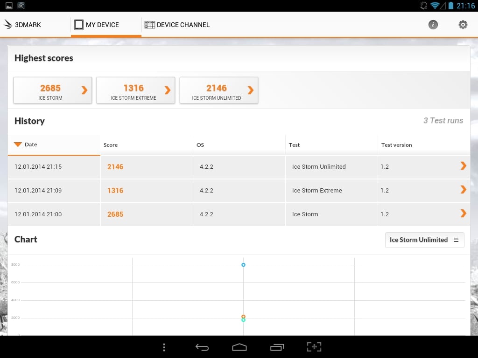The height and width of the screenshot is (358, 478).
Task: Select the 12.01.2014 21:09 date cell
Action: click(54, 191)
